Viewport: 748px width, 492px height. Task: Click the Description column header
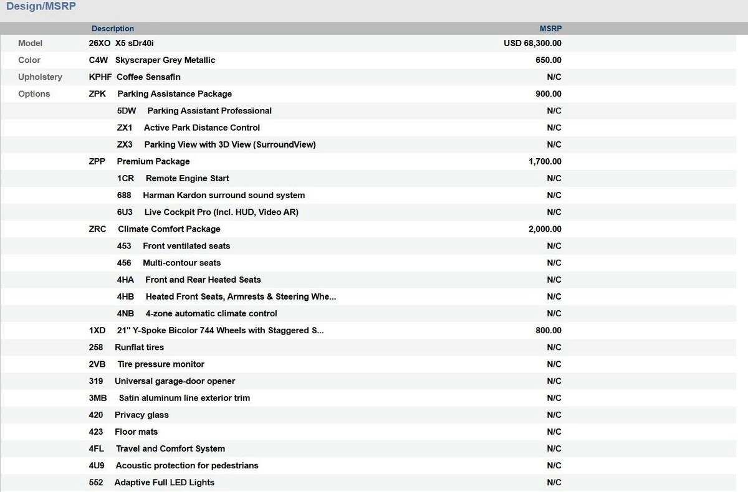tap(113, 29)
